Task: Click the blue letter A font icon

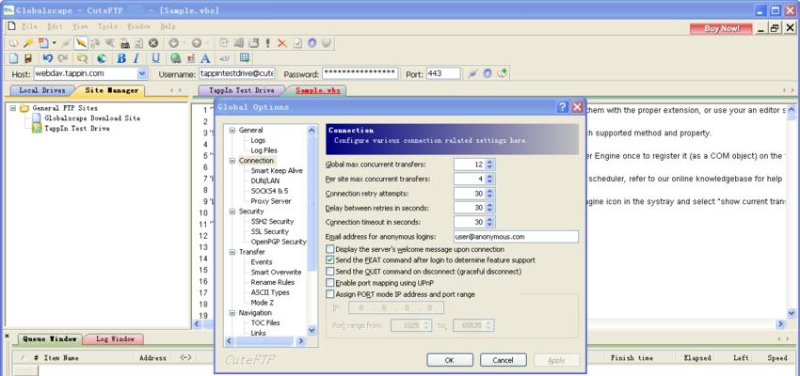Action: pos(205,58)
